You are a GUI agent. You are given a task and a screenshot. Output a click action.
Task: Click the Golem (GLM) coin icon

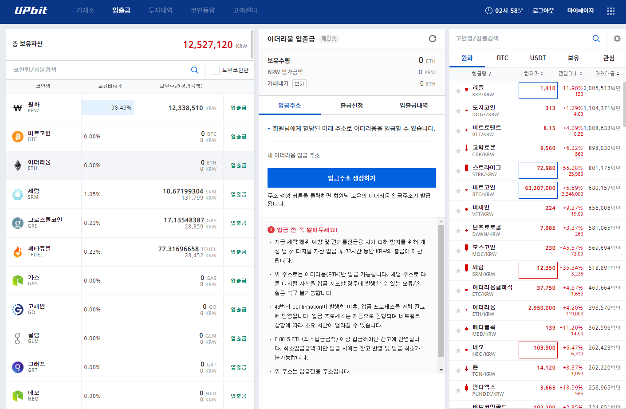[18, 338]
